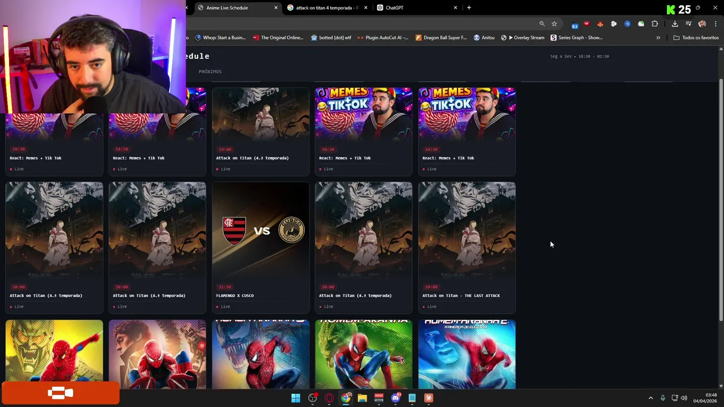Click the green Kick logo overlay
The width and height of the screenshot is (724, 407).
coord(671,10)
